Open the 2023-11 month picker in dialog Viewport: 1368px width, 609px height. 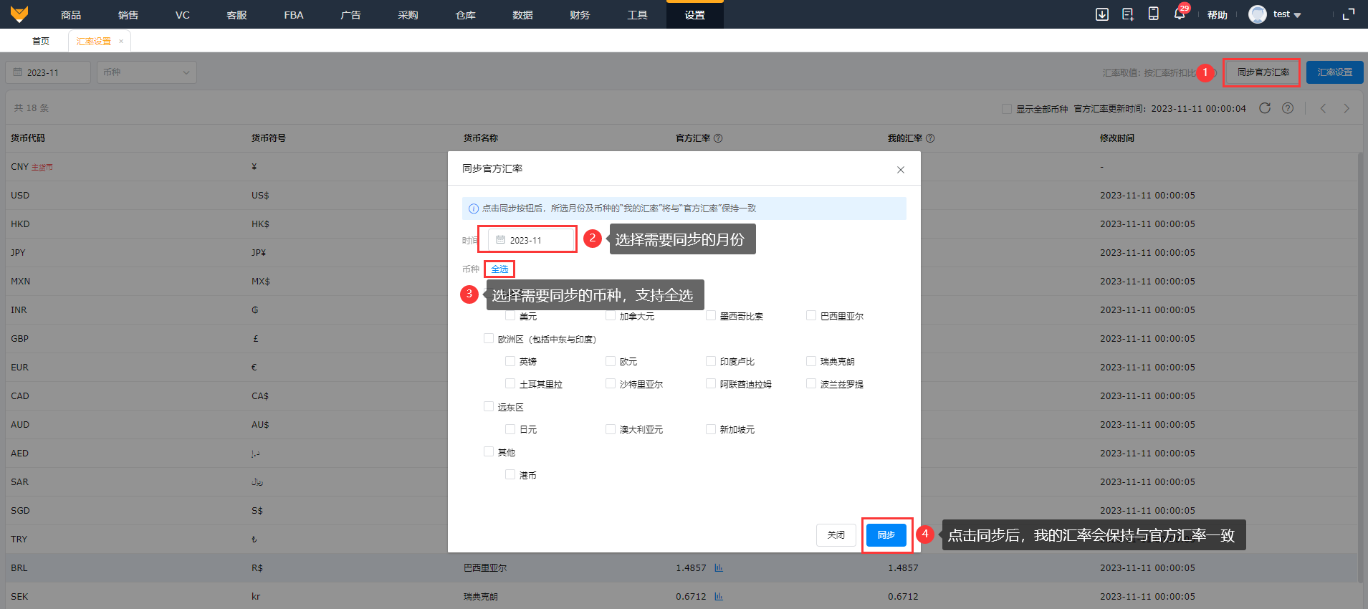click(x=532, y=240)
